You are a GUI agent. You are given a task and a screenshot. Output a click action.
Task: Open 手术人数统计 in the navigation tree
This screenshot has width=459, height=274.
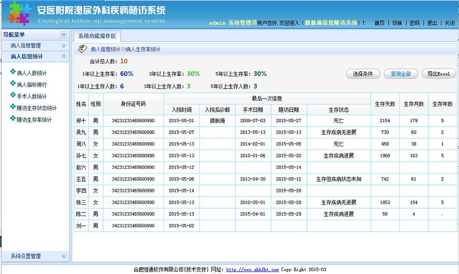point(32,96)
